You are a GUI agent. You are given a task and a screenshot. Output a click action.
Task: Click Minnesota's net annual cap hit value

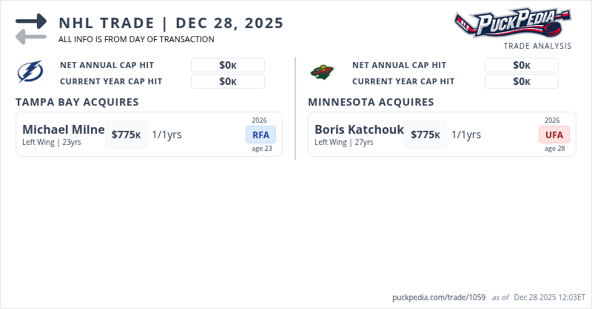522,65
